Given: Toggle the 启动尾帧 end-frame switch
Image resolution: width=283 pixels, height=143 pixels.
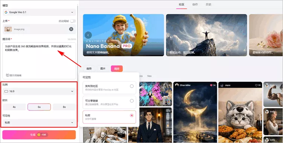Looking at the screenshot, I should 73,21.
